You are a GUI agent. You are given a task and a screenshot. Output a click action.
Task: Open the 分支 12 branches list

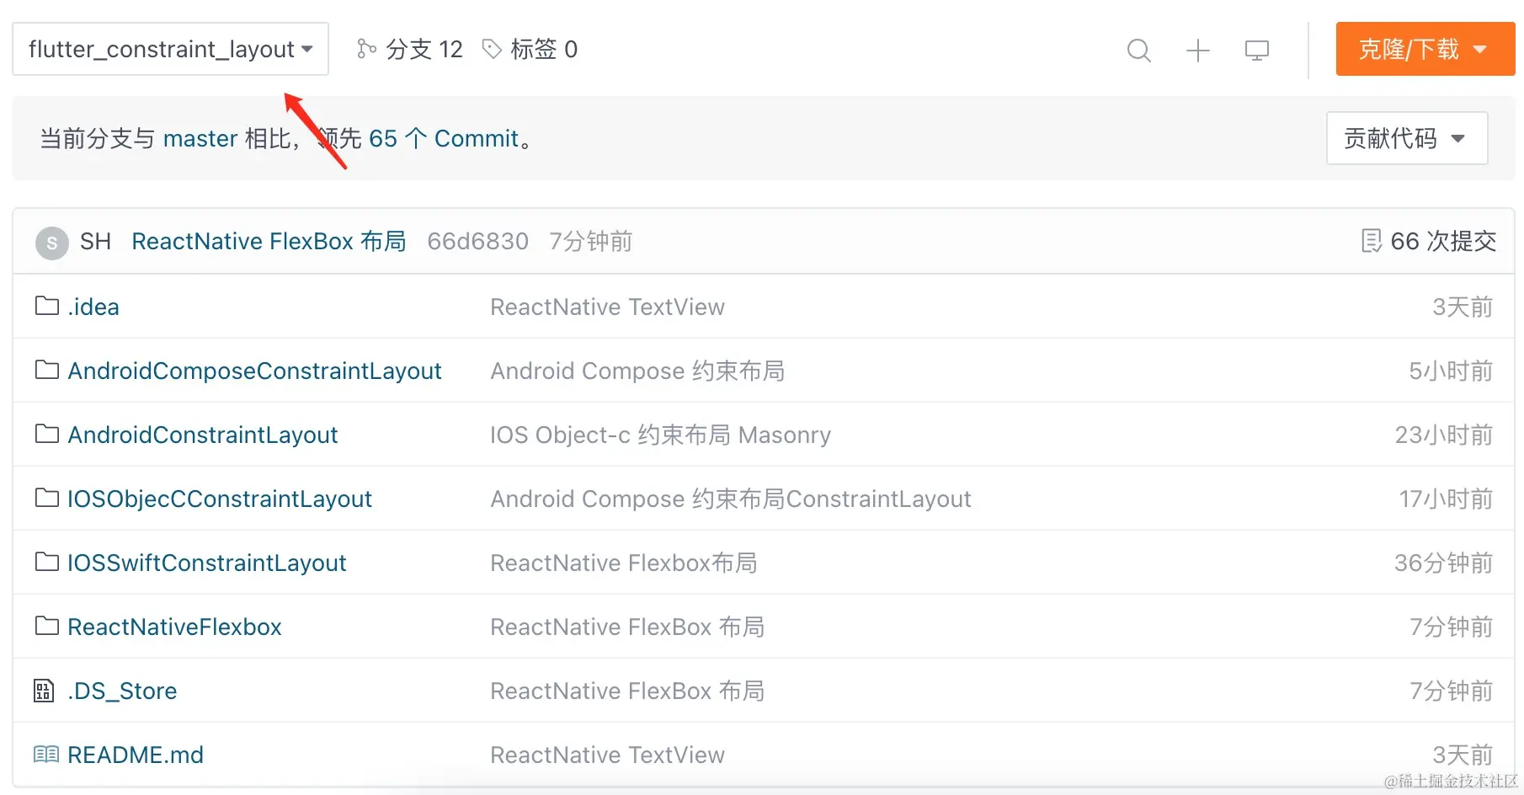coord(424,49)
